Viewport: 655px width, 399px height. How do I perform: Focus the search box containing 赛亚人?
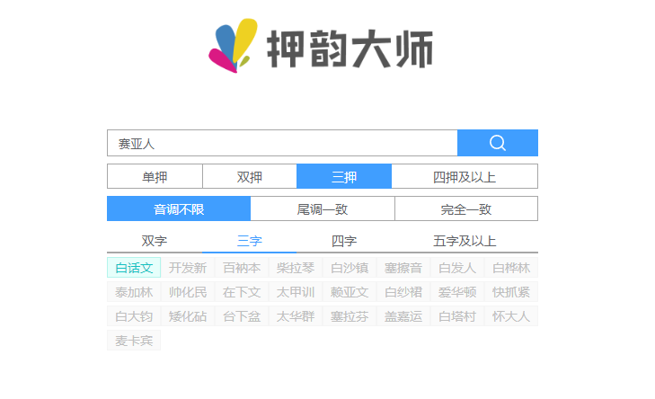tap(282, 143)
